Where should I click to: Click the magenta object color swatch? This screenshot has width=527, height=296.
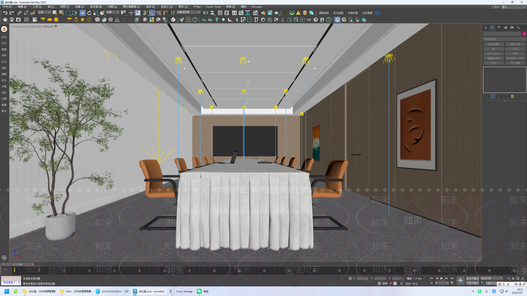524,34
